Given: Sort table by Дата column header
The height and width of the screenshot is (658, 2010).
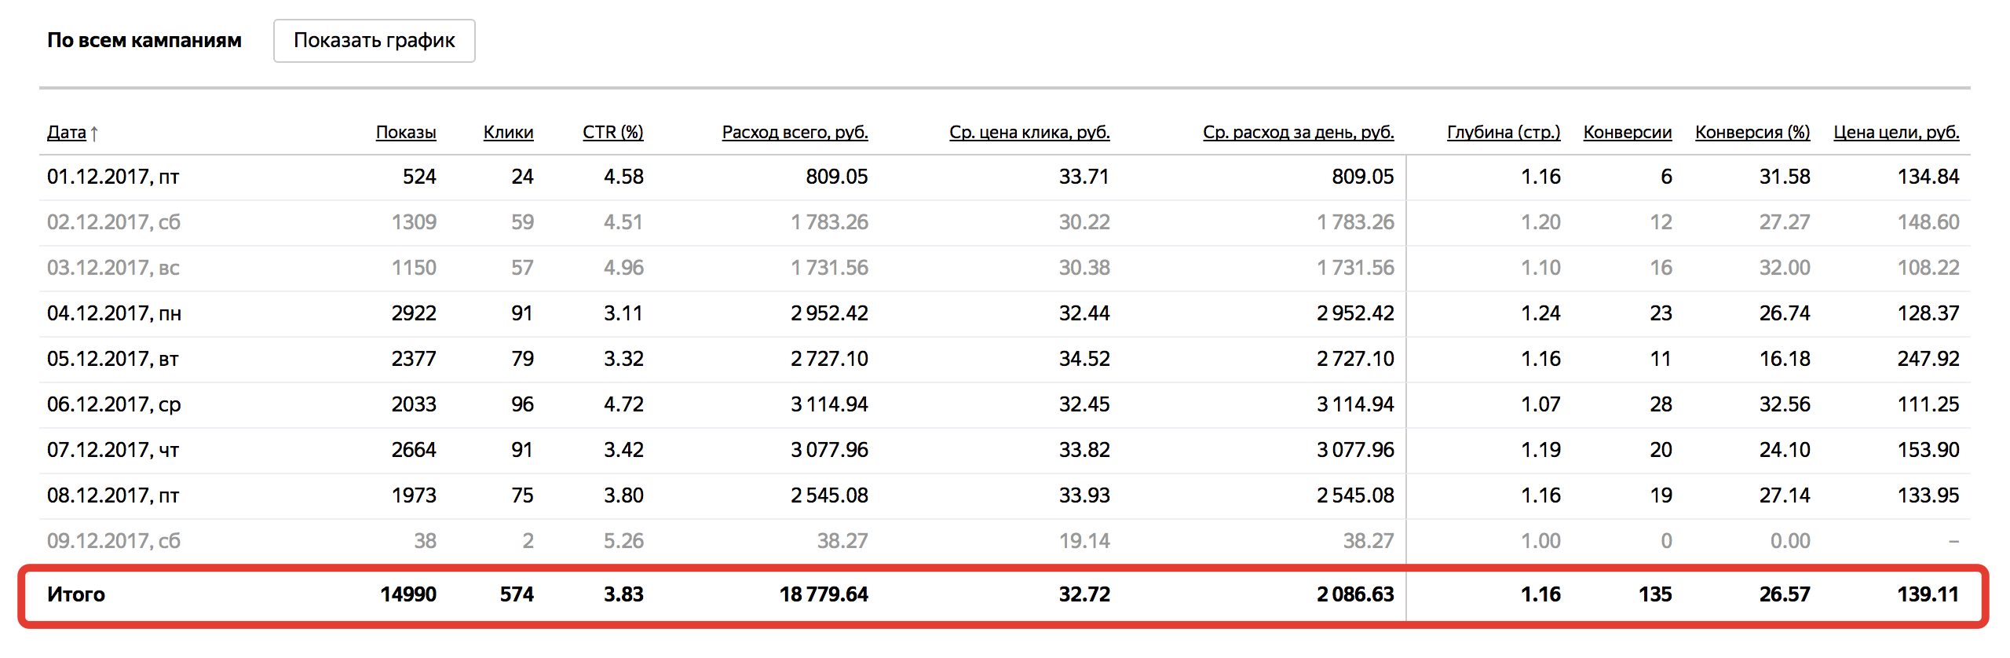Looking at the screenshot, I should pyautogui.click(x=67, y=132).
